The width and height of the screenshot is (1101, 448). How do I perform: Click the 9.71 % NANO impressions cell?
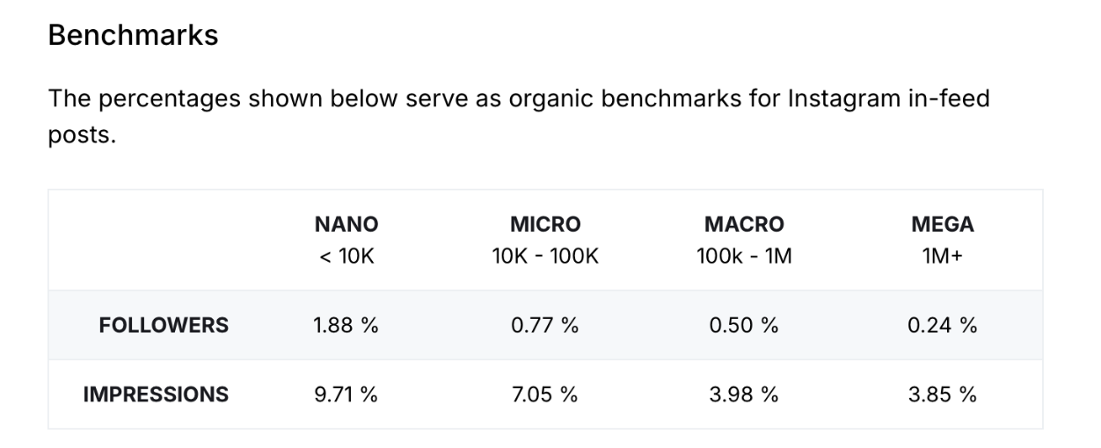tap(346, 394)
